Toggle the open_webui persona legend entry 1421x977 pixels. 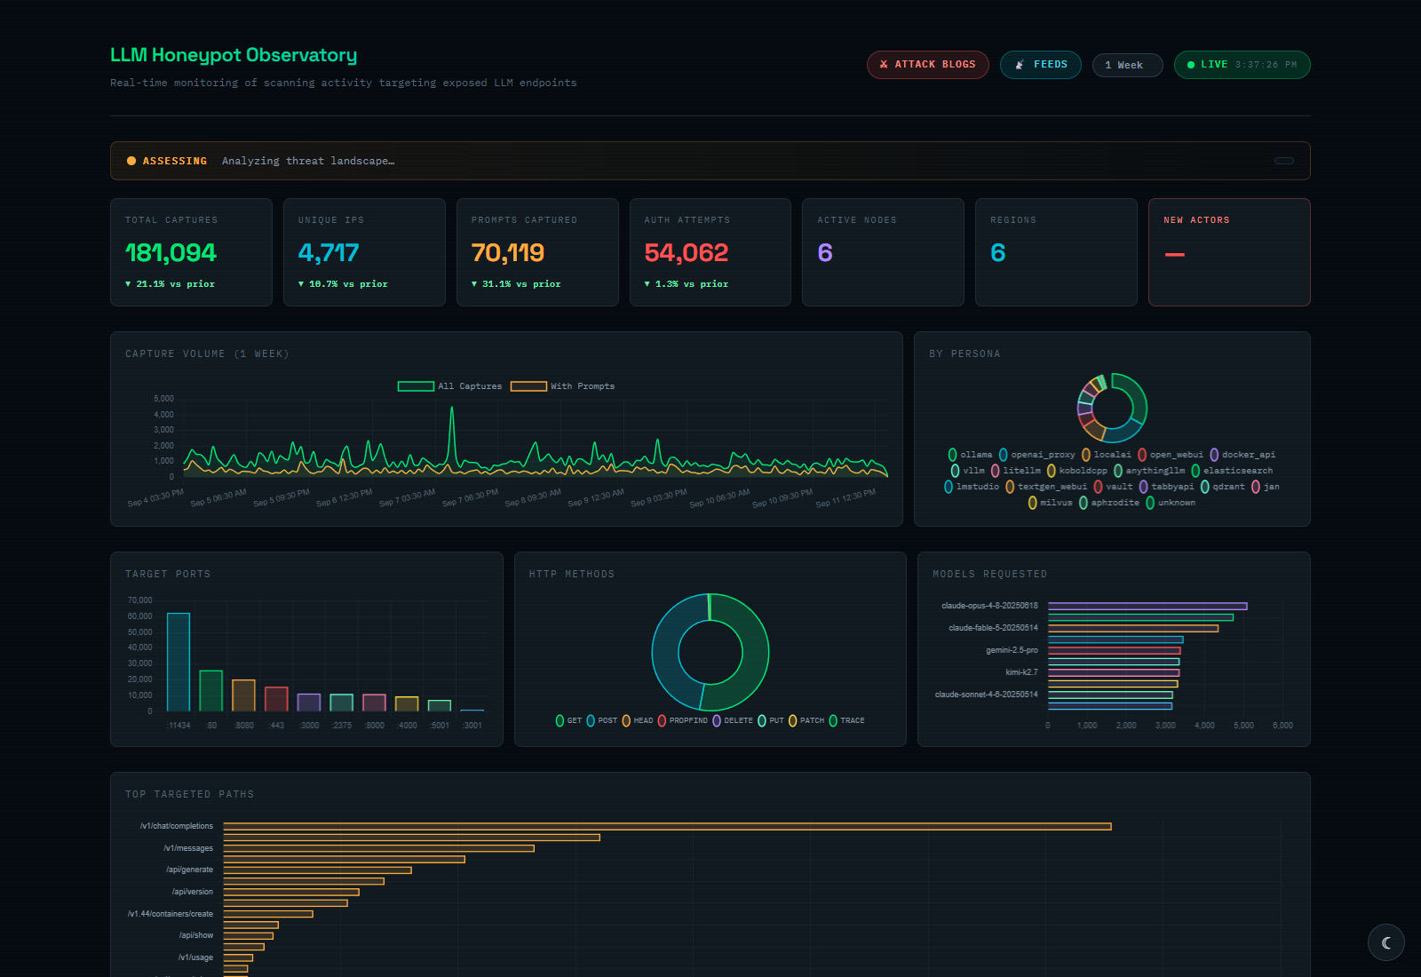coord(1171,455)
